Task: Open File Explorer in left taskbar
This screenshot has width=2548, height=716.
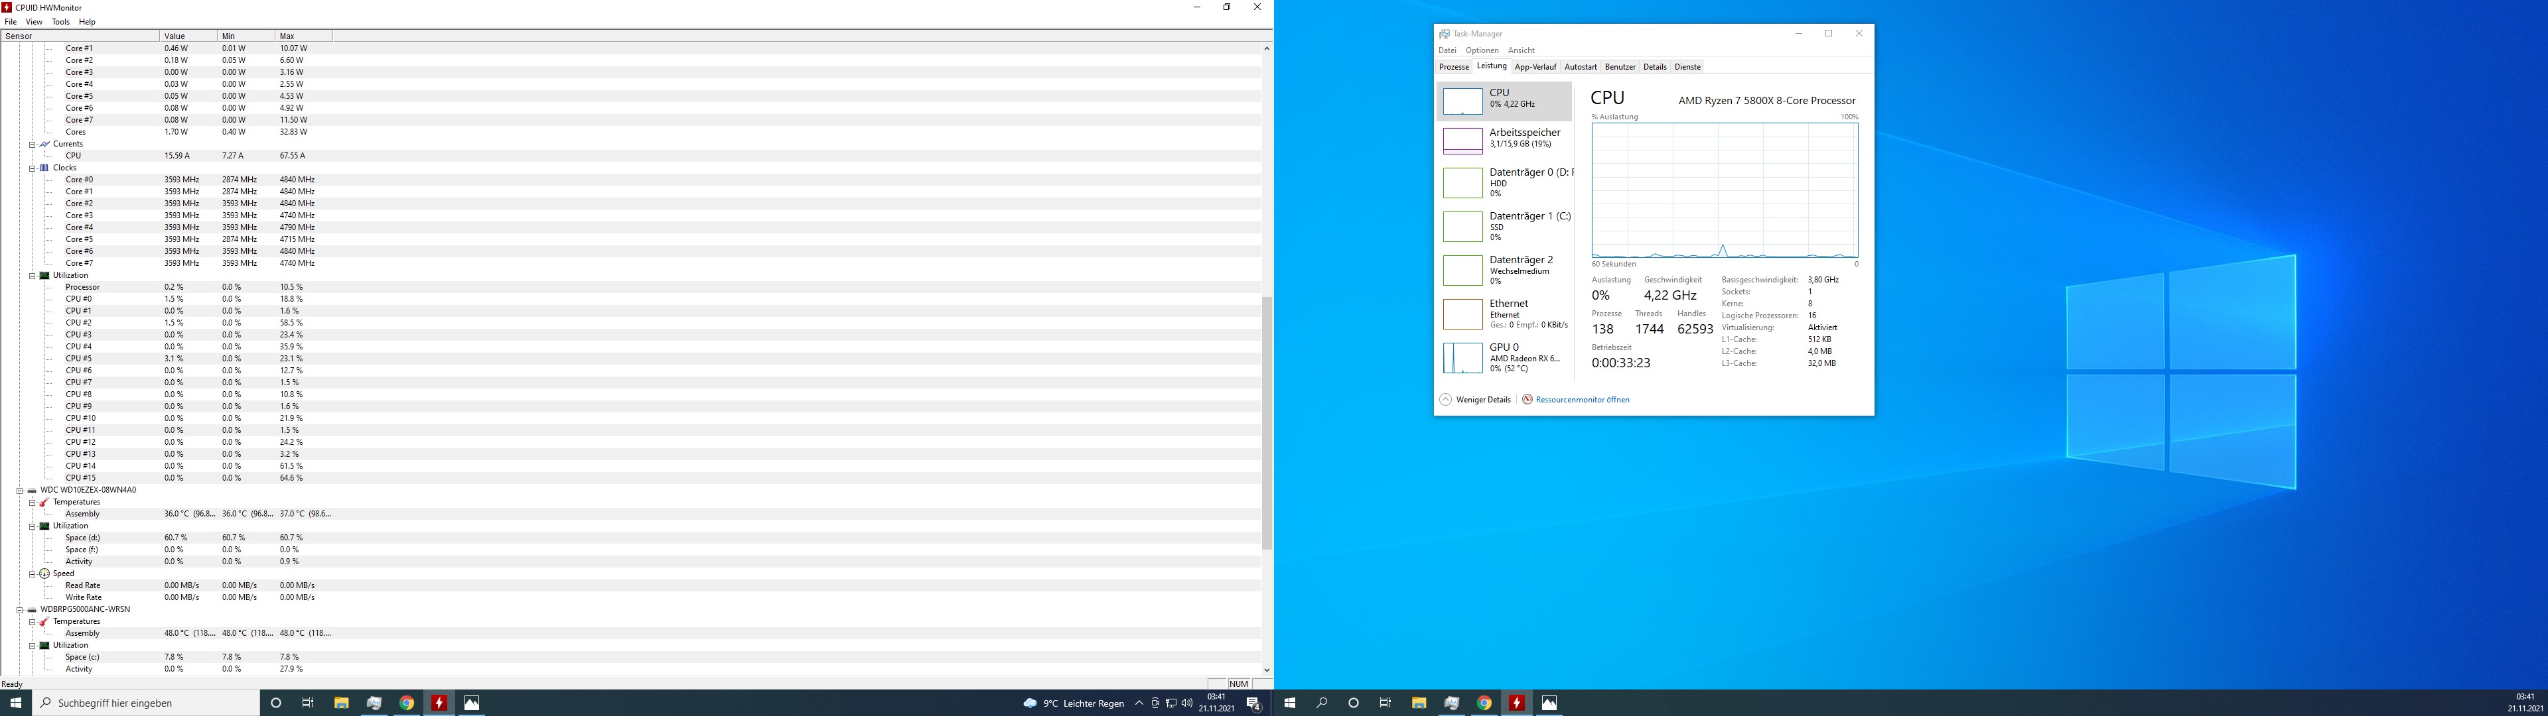Action: tap(341, 703)
